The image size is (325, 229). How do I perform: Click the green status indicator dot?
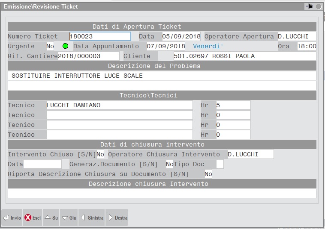click(x=66, y=46)
